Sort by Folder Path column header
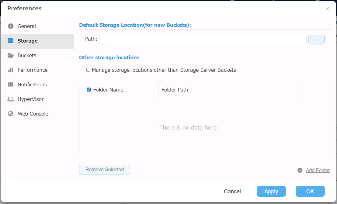The width and height of the screenshot is (337, 204). point(175,90)
